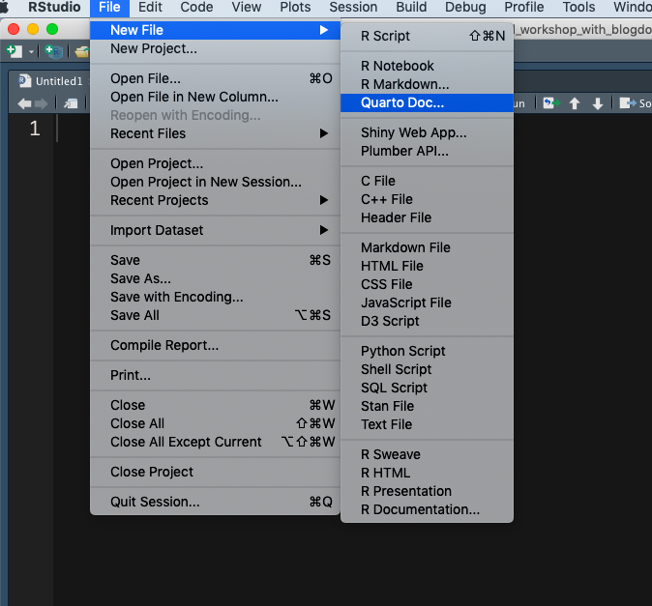Select Print... from File menu
Screen dimensions: 652x606
(x=216, y=375)
